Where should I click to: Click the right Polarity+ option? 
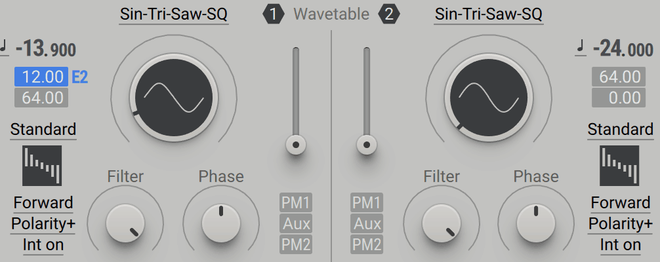(x=621, y=224)
